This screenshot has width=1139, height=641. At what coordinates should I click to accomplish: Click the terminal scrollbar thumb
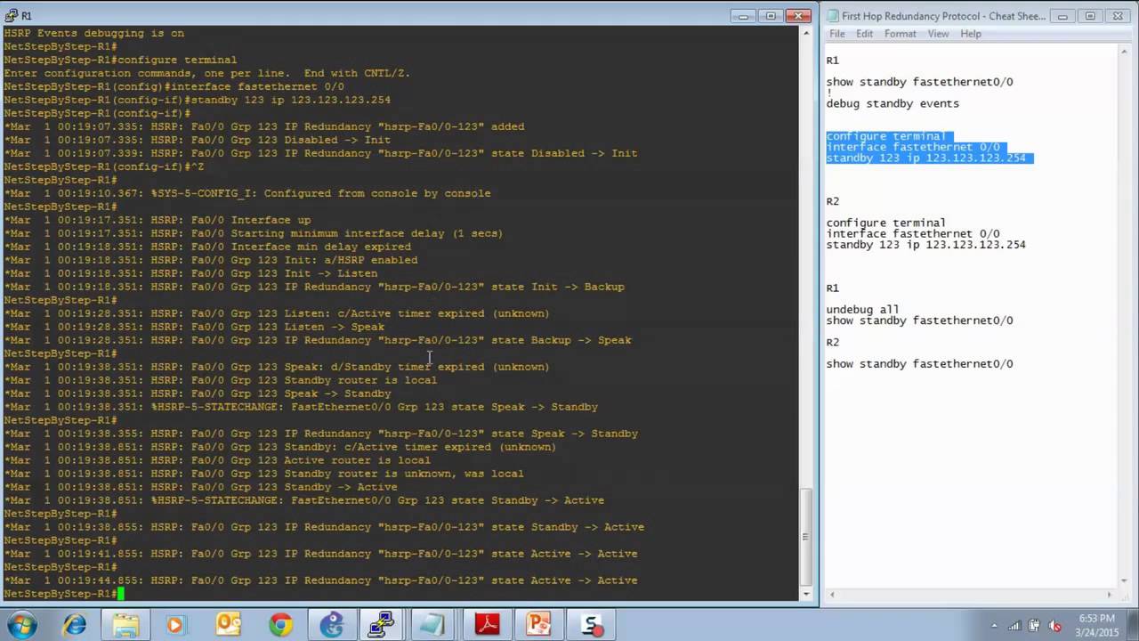[805, 537]
